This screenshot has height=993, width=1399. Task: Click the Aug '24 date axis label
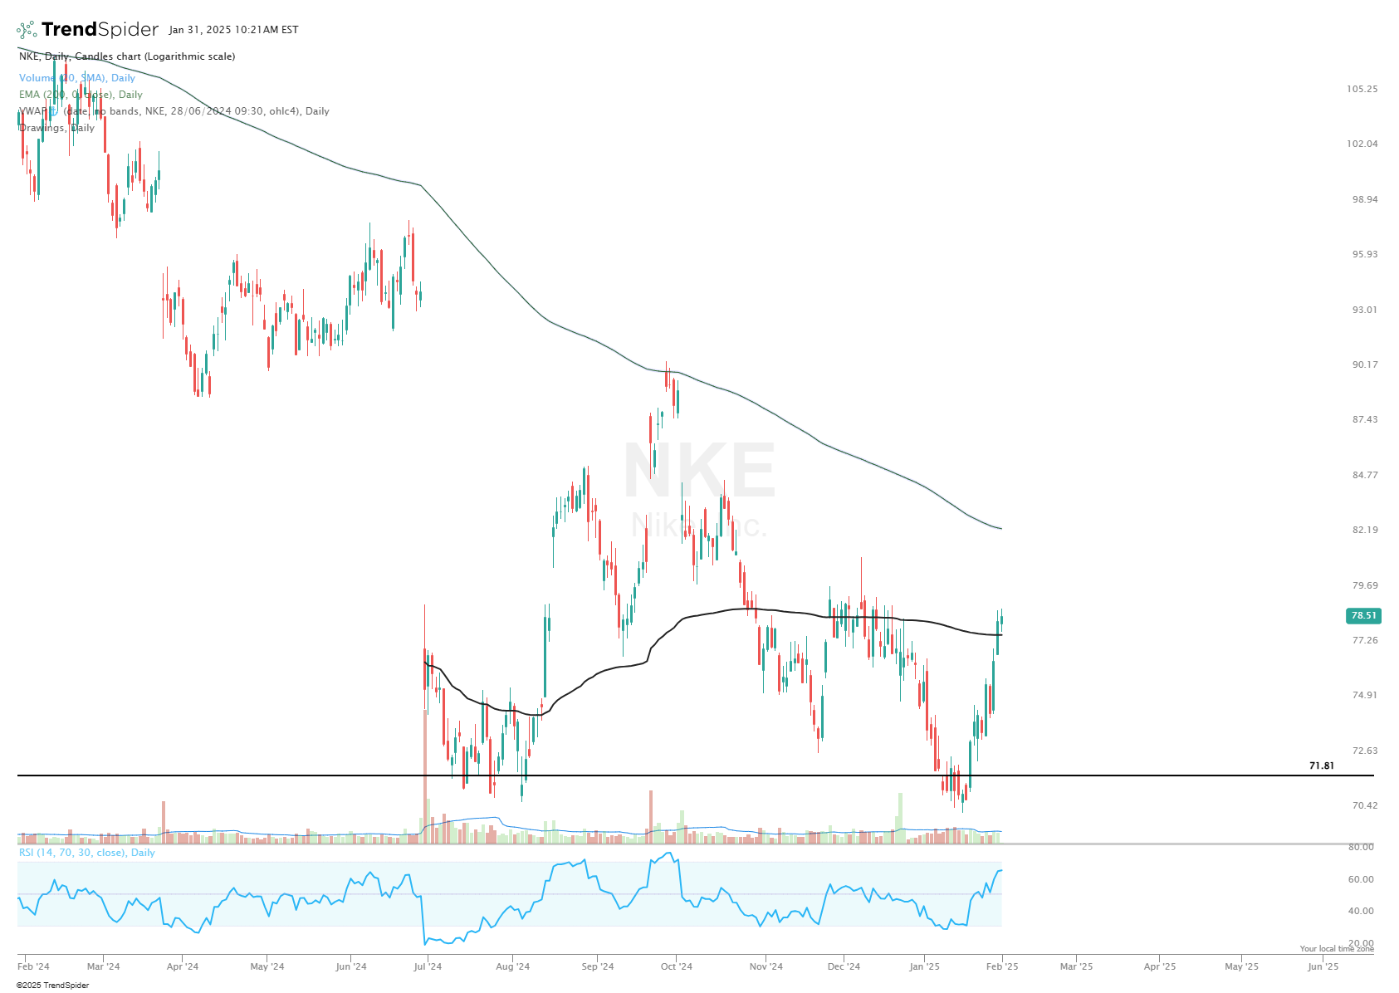coord(512,966)
